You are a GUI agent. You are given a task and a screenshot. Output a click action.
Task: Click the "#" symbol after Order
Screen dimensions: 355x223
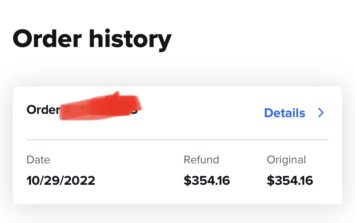click(67, 110)
